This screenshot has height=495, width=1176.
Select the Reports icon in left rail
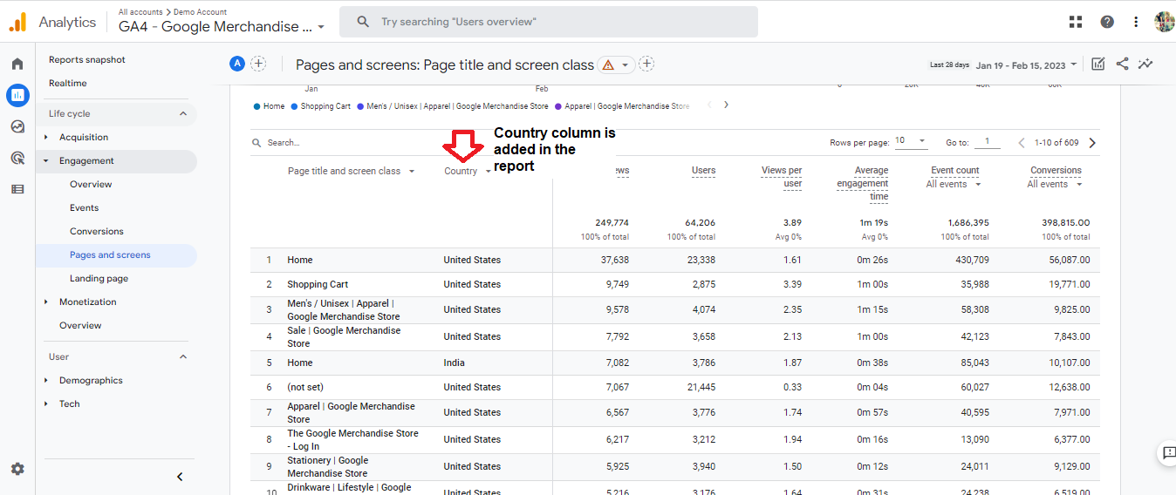(17, 95)
